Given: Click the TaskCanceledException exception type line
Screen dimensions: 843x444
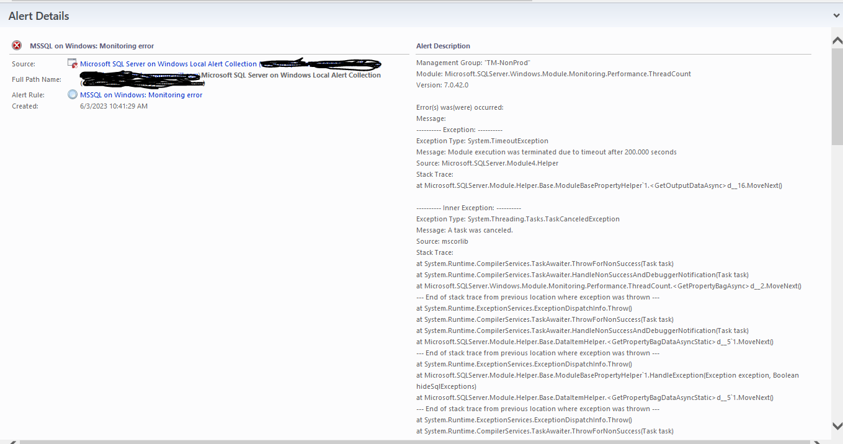Looking at the screenshot, I should pyautogui.click(x=518, y=219).
